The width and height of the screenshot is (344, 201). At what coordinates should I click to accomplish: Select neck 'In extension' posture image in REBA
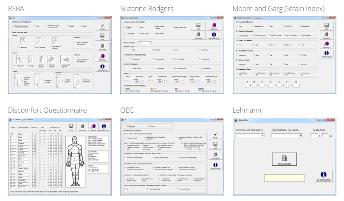pos(23,41)
